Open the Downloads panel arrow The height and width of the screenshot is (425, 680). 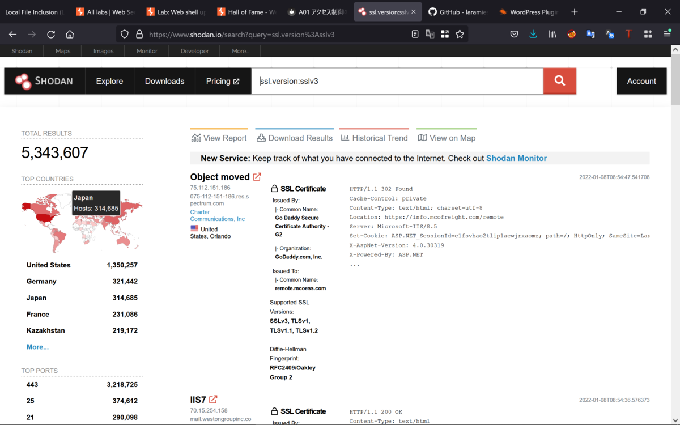pyautogui.click(x=533, y=35)
